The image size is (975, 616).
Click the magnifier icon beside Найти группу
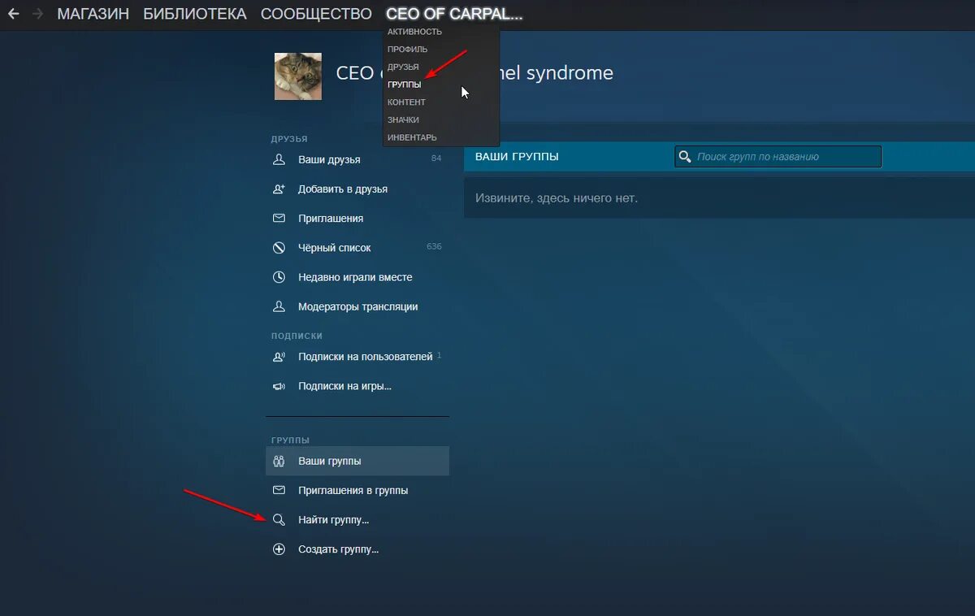pos(279,519)
